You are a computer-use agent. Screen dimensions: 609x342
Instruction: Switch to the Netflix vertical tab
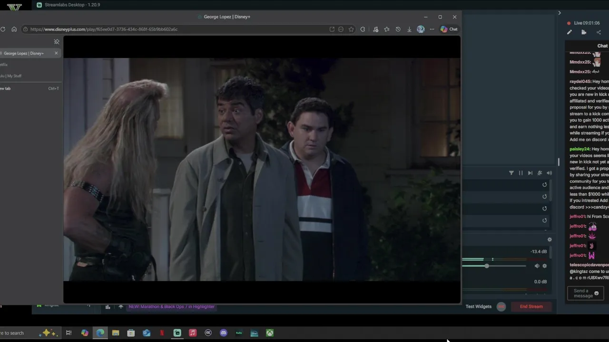pyautogui.click(x=4, y=65)
